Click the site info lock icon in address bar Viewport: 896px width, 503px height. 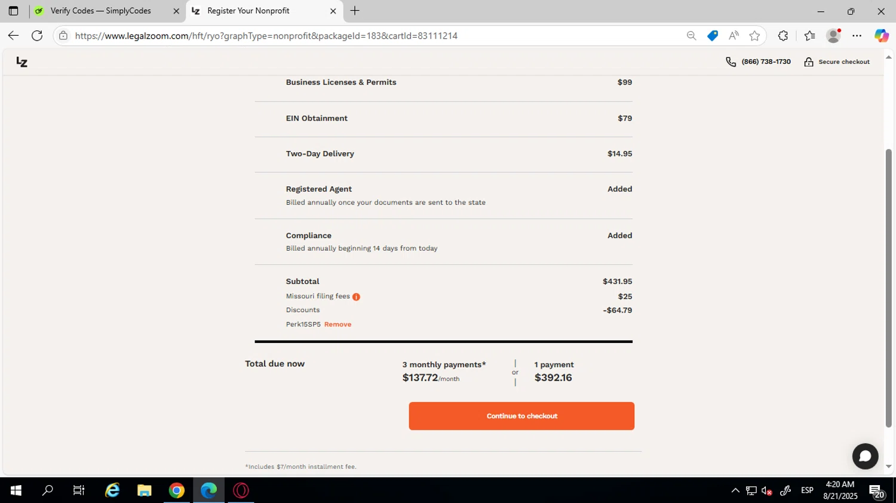point(63,36)
